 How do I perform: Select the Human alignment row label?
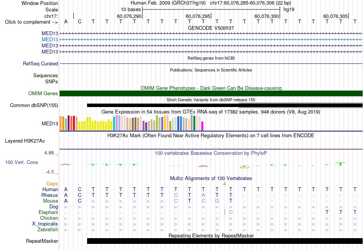[x=50, y=190]
